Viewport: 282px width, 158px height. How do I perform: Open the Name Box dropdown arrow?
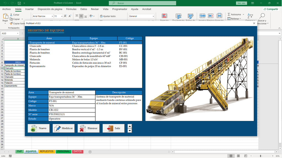pos(18,33)
